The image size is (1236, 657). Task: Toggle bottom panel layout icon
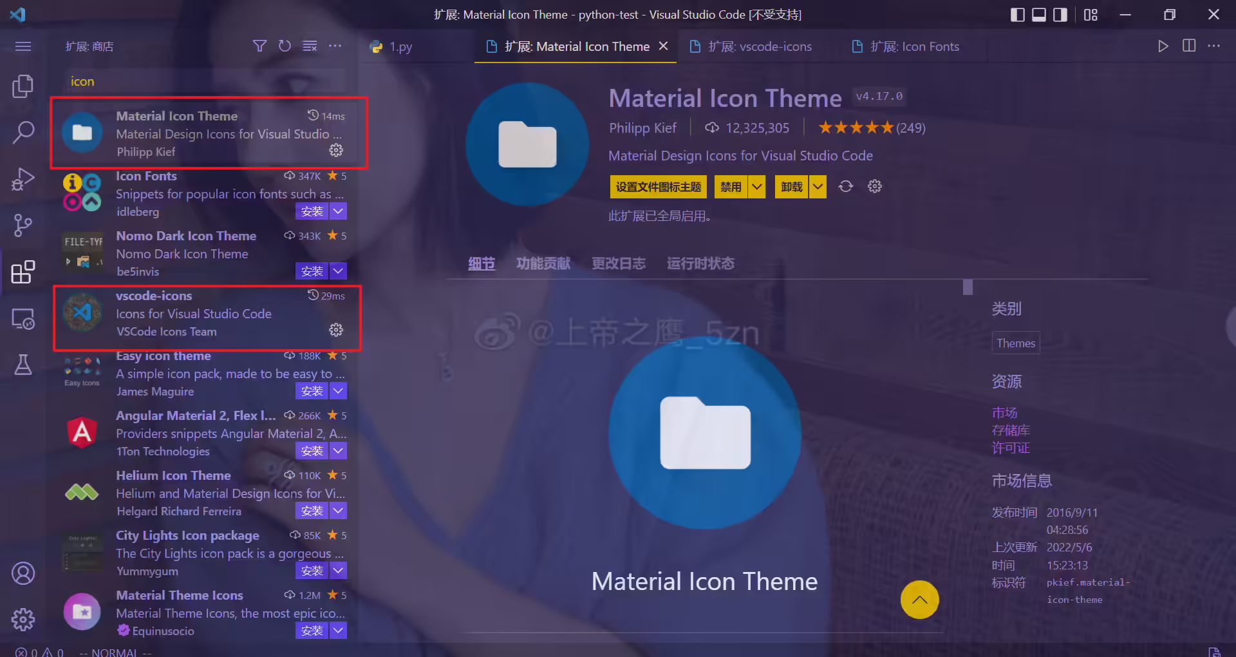coord(1039,14)
